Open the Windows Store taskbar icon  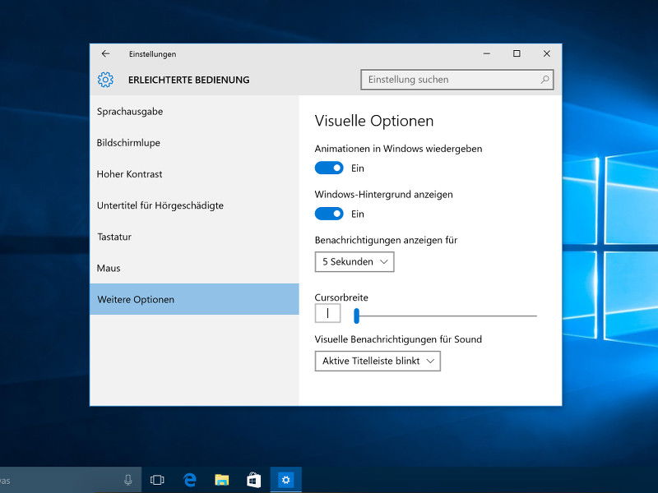[x=253, y=480]
